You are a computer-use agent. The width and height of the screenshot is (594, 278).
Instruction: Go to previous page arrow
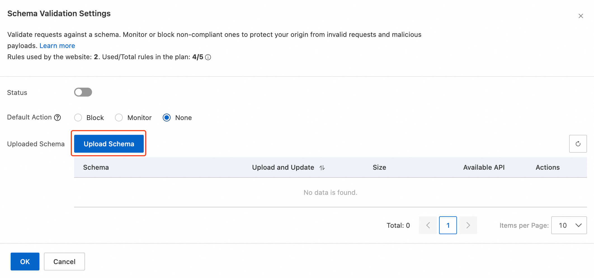coord(428,225)
